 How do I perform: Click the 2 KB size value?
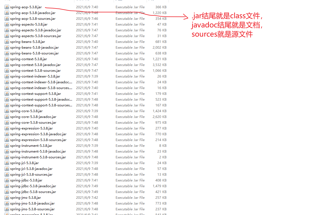pos(163,157)
